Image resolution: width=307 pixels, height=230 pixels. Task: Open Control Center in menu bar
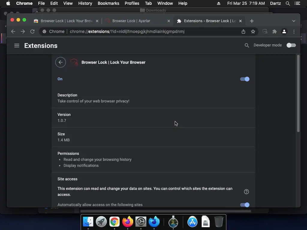[297, 3]
